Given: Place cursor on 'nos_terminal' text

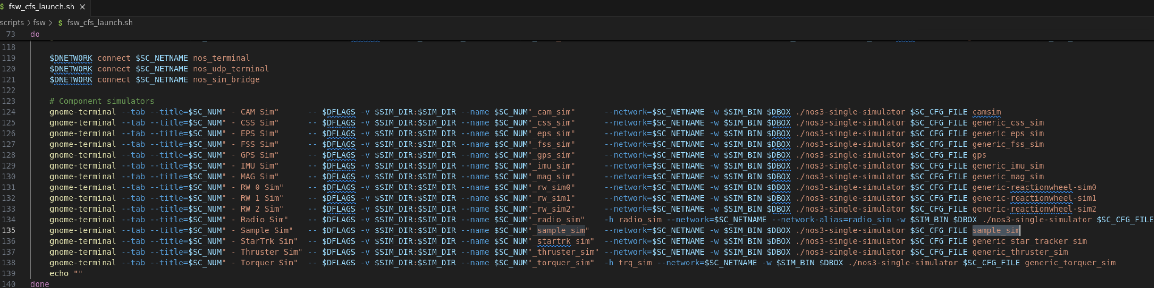Looking at the screenshot, I should (221, 58).
